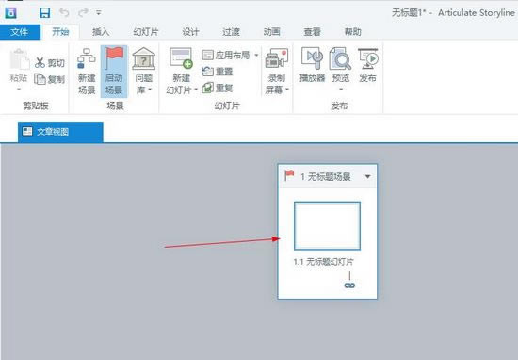Switch to the 开始 ribbon tab

tap(60, 32)
